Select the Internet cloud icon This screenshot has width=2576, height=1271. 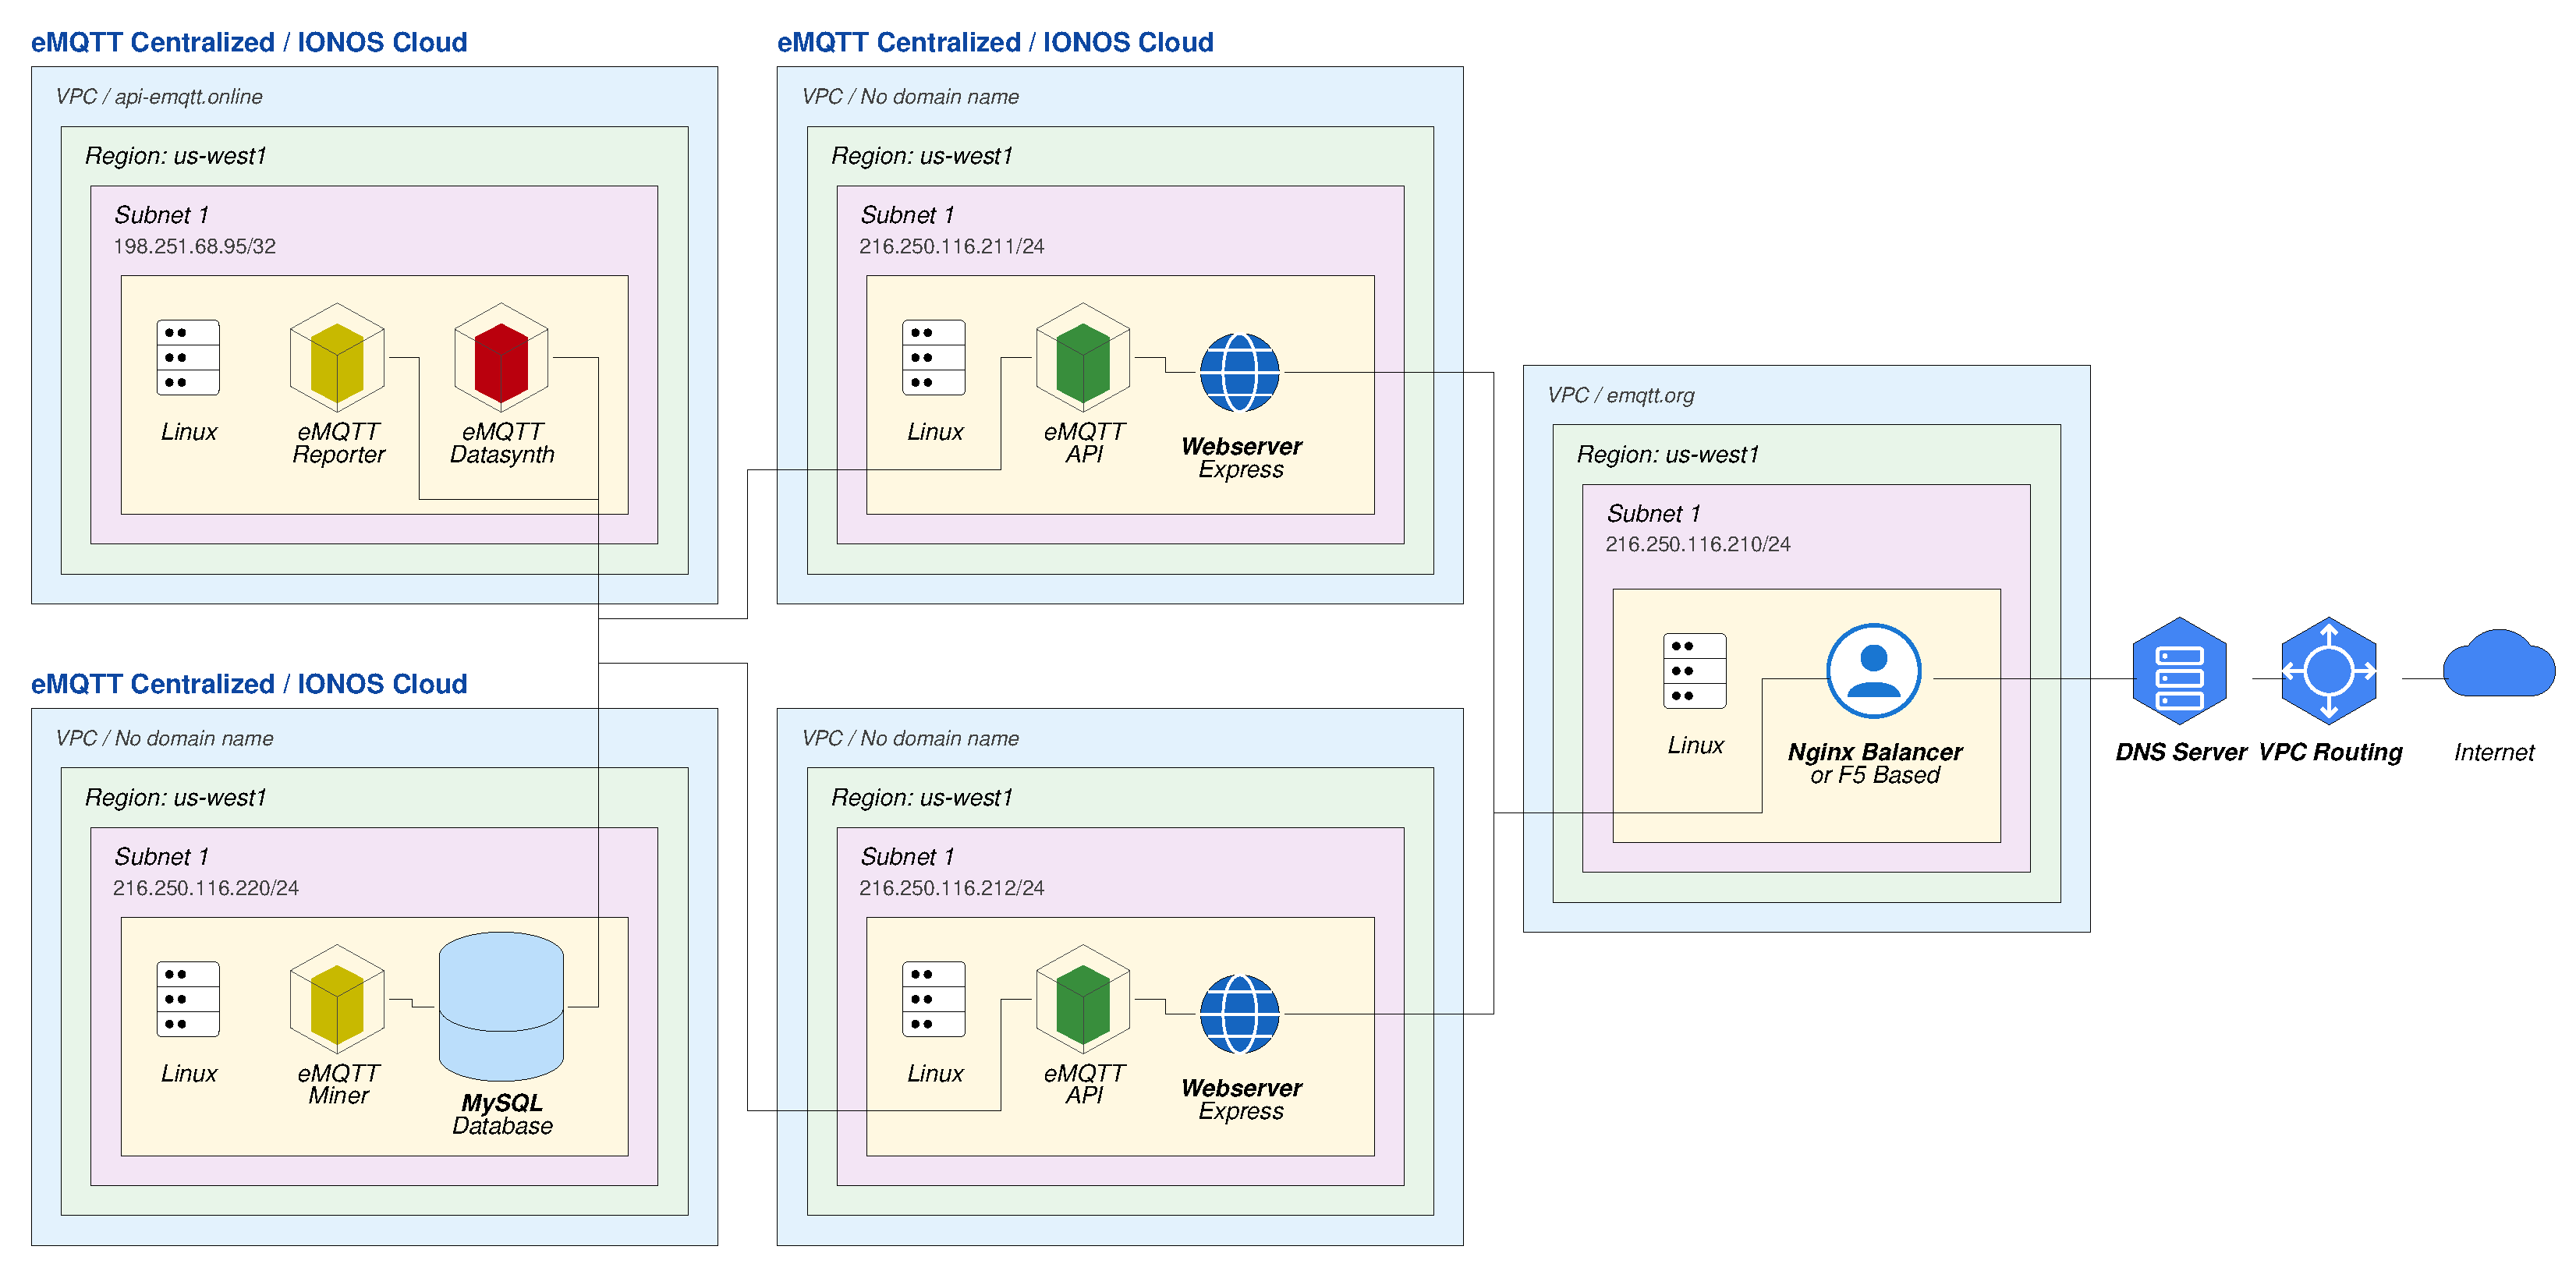tap(2499, 663)
